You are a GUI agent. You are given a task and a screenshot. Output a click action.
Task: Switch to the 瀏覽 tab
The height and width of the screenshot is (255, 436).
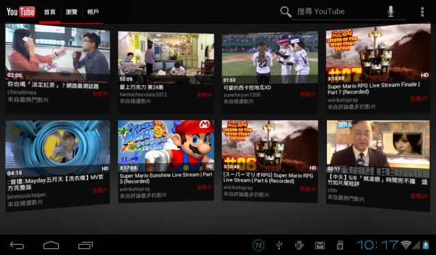[x=72, y=12]
